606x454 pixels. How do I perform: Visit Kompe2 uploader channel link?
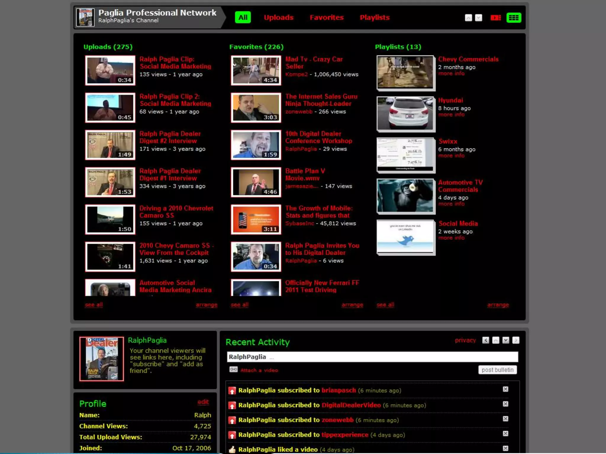[296, 74]
